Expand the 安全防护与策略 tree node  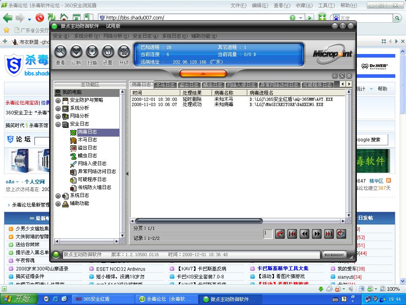[x=58, y=100]
